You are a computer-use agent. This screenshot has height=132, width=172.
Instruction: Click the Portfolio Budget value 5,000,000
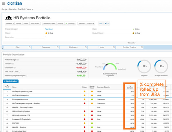coord(81,60)
